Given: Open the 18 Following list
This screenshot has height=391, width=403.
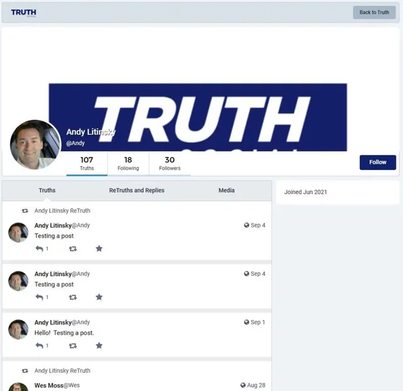Looking at the screenshot, I should [x=128, y=164].
